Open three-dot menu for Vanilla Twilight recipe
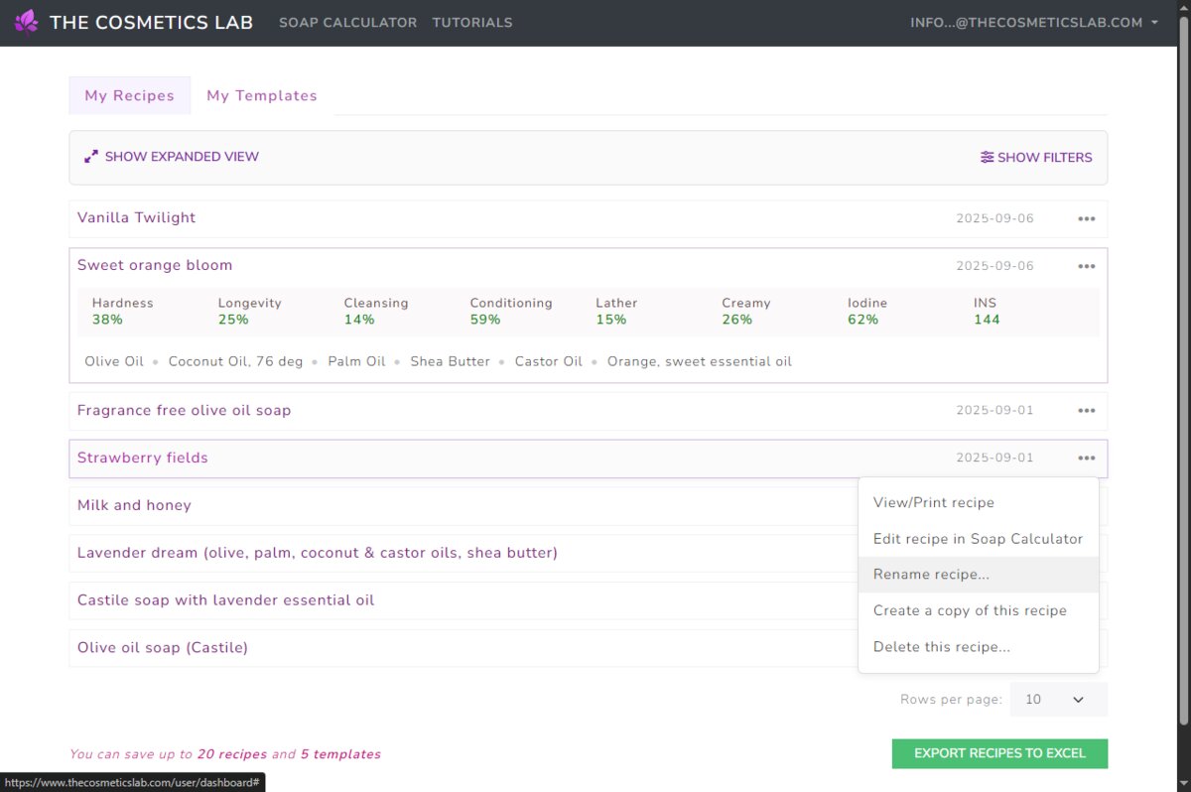 coord(1087,219)
